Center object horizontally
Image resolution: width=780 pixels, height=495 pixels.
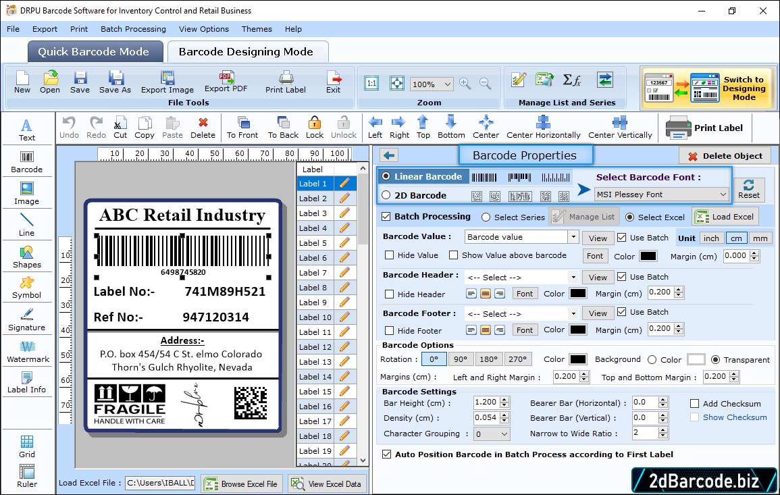(543, 128)
